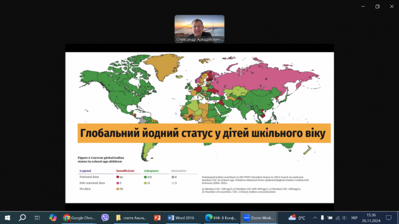Click 'National data' legend row label
This screenshot has width=399, height=224.
[89, 177]
